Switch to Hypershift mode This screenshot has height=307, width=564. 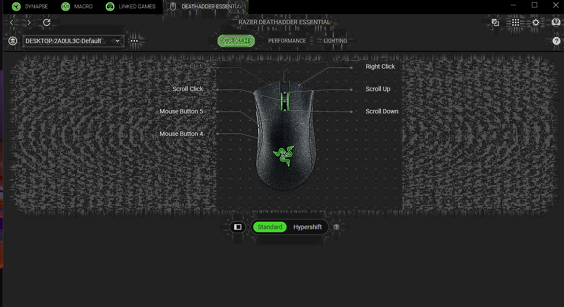click(x=308, y=227)
